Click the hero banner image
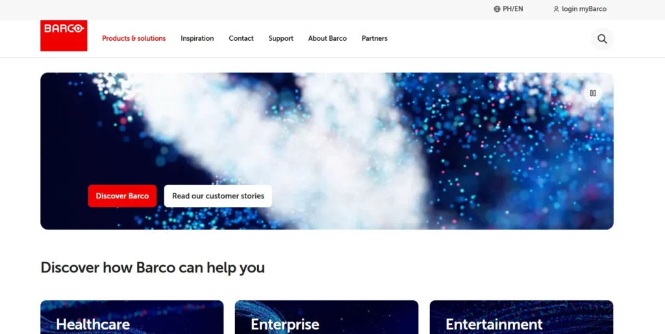Viewport: 665px width, 334px height. coord(327,139)
